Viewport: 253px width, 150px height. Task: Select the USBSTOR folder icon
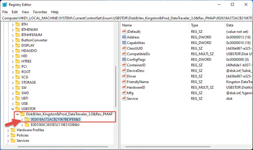click(x=18, y=109)
